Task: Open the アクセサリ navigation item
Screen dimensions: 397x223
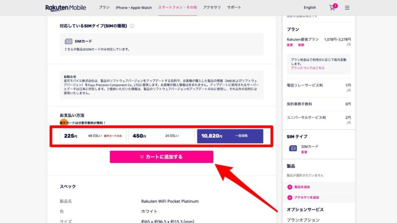Action: pyautogui.click(x=212, y=7)
